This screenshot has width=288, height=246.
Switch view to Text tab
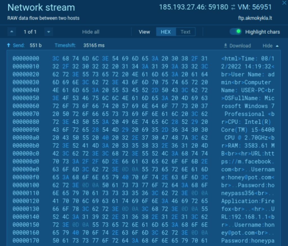185,32
